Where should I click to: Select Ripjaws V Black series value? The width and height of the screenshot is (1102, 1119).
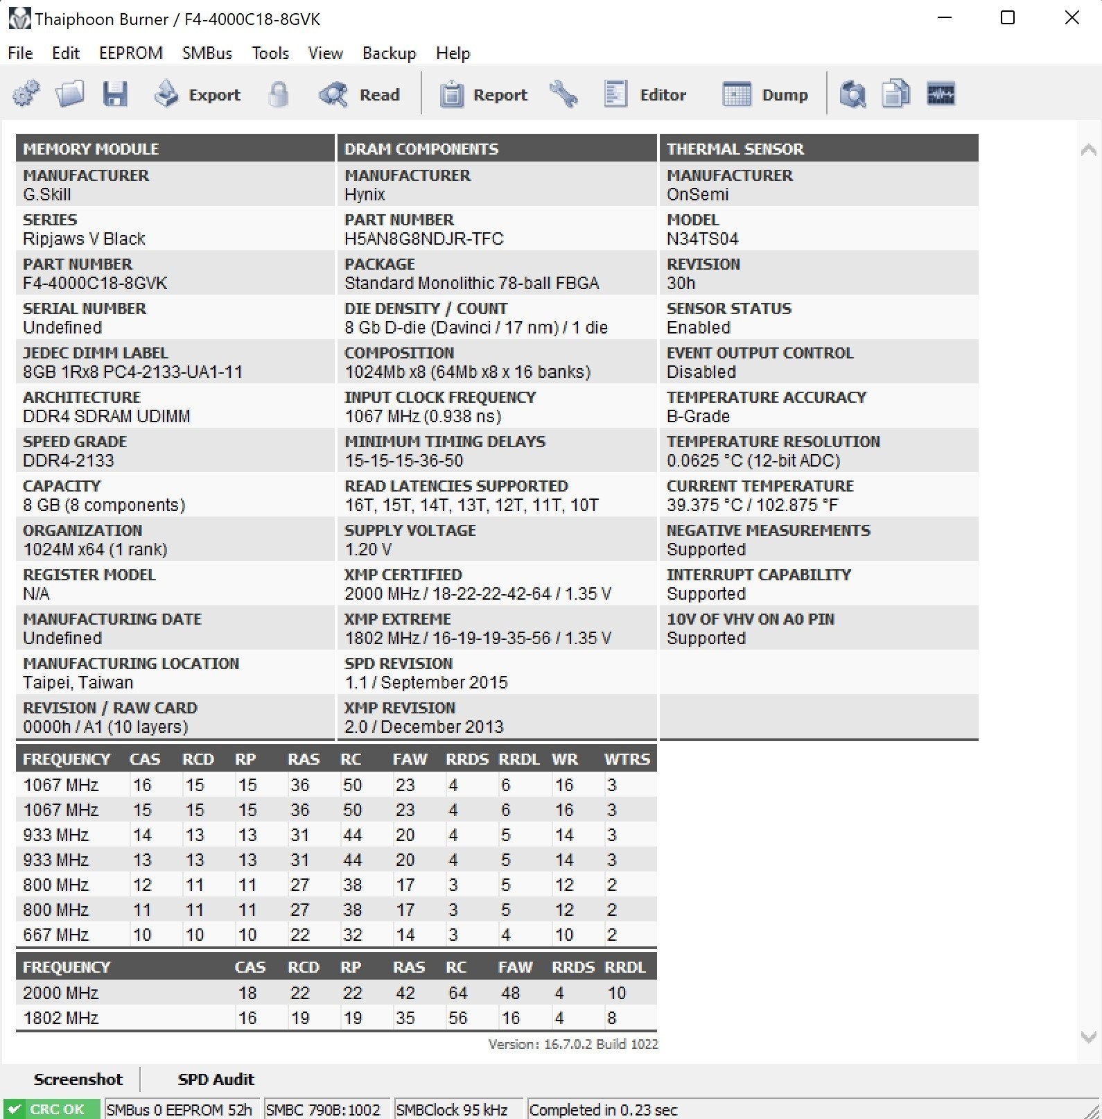coord(84,238)
